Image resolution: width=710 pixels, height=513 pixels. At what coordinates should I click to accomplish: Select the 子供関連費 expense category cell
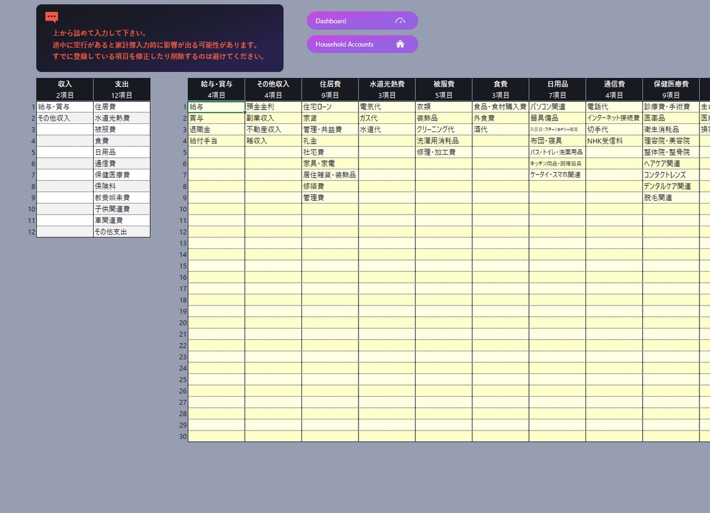[122, 209]
